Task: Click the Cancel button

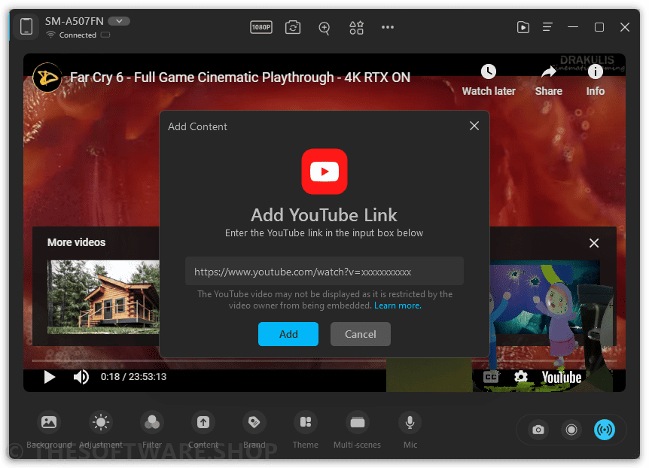Action: coord(360,334)
